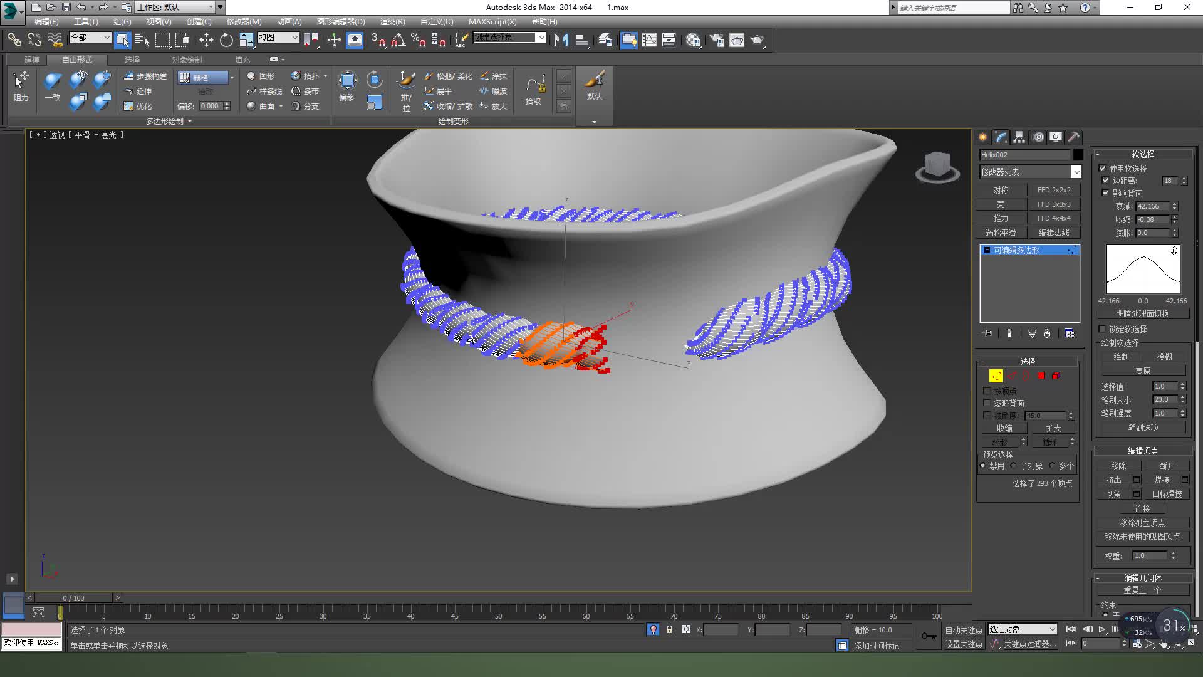Select the 子对象 preview selection radio
Viewport: 1203px width, 677px height.
[x=1014, y=466]
